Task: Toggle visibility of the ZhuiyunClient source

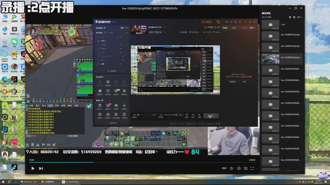Action: pos(123,56)
